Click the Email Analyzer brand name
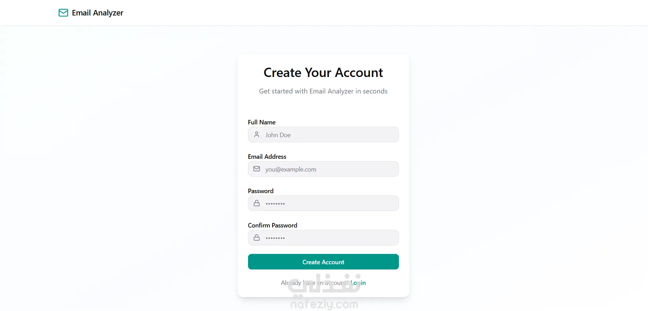Image resolution: width=648 pixels, height=311 pixels. point(97,13)
